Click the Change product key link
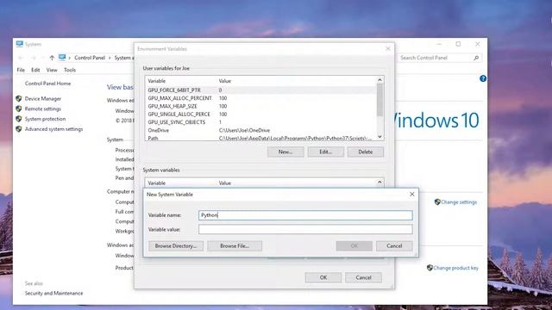This screenshot has height=310, width=552. click(455, 268)
